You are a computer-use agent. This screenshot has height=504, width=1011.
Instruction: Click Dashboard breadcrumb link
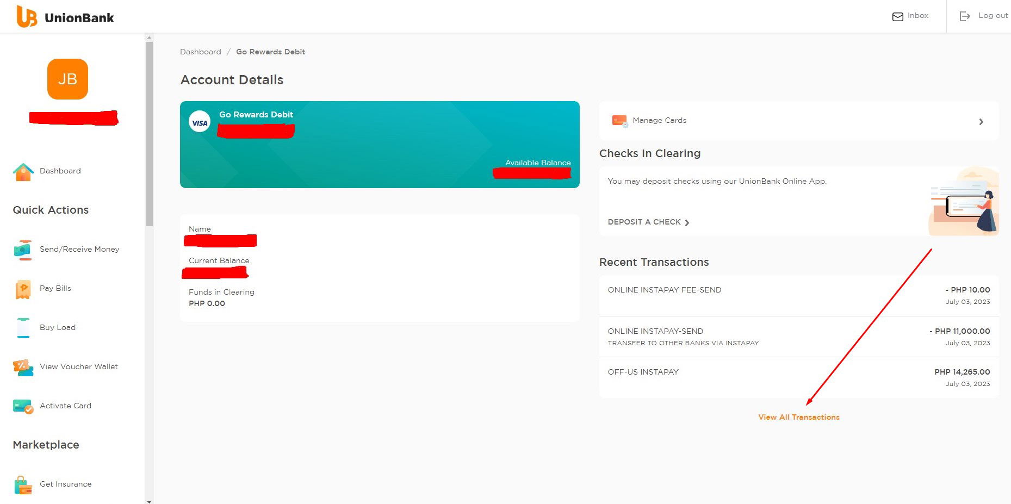[201, 52]
